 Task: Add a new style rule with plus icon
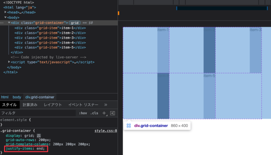[104, 113]
